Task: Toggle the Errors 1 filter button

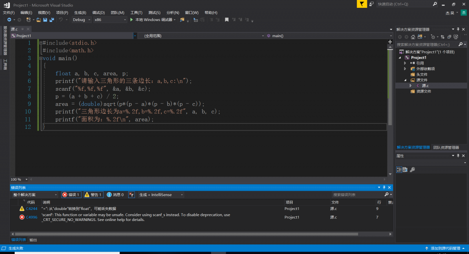Action: tap(71, 195)
